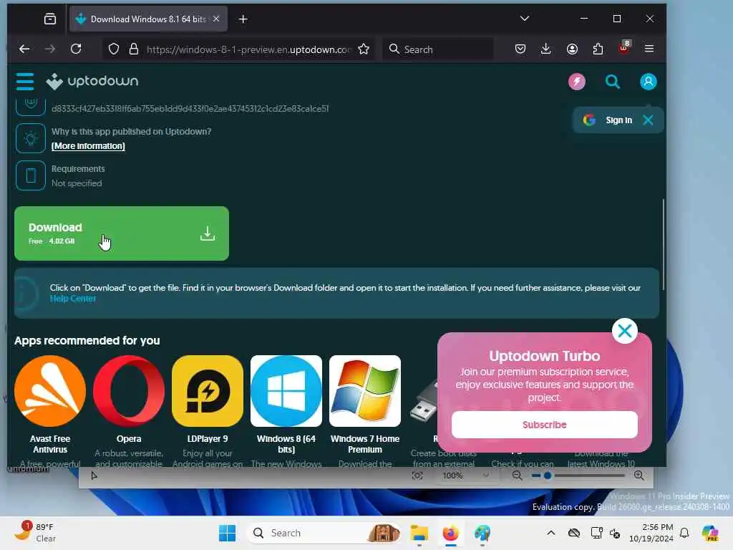Open File Explorer from taskbar

tap(419, 533)
